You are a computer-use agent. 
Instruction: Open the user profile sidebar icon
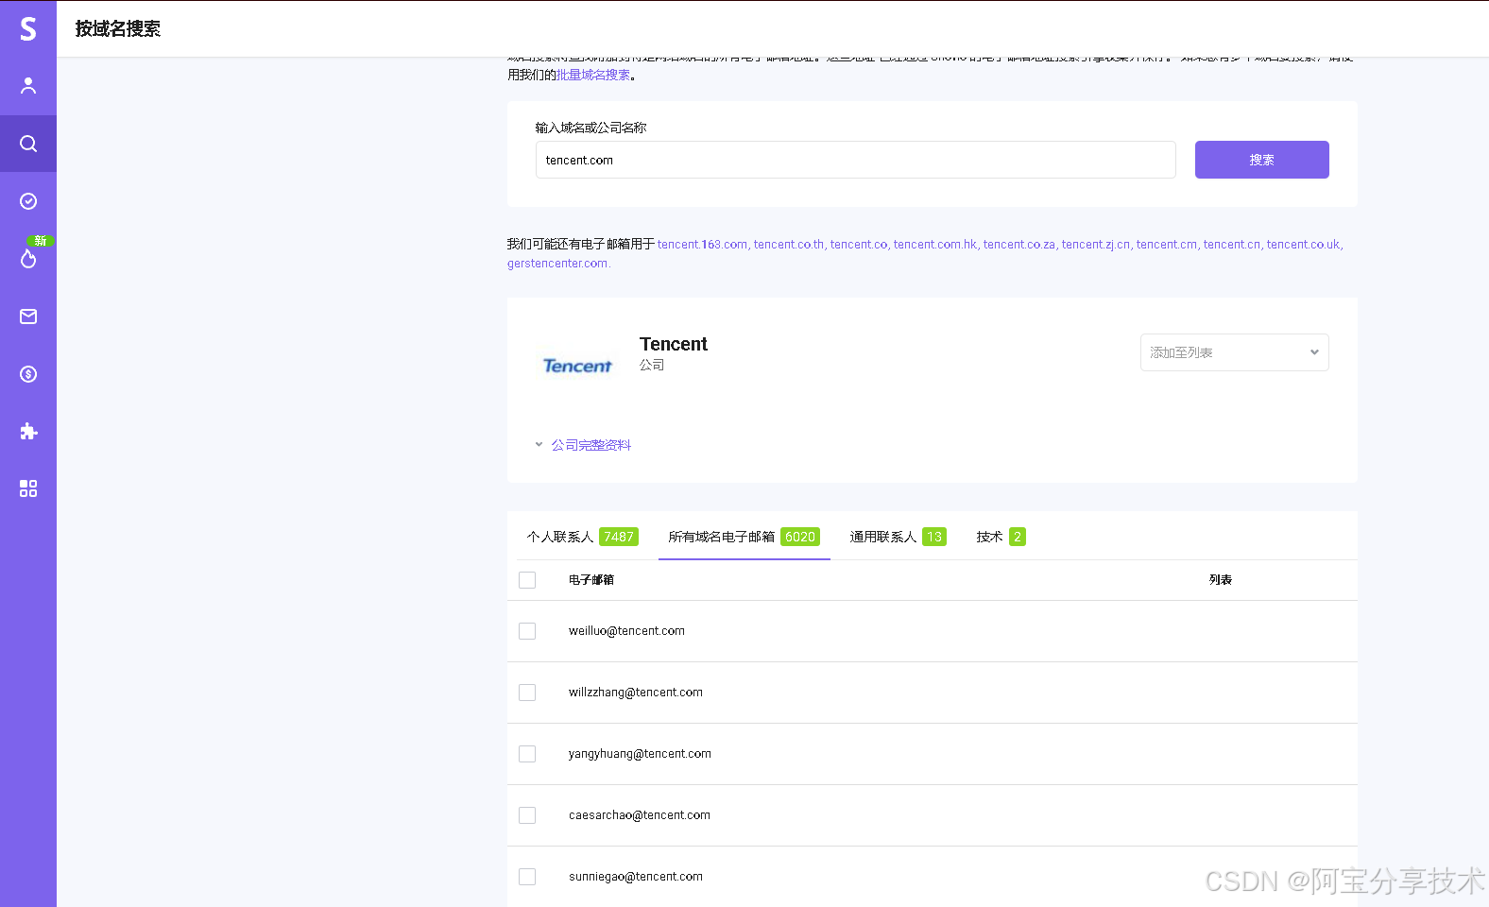28,86
